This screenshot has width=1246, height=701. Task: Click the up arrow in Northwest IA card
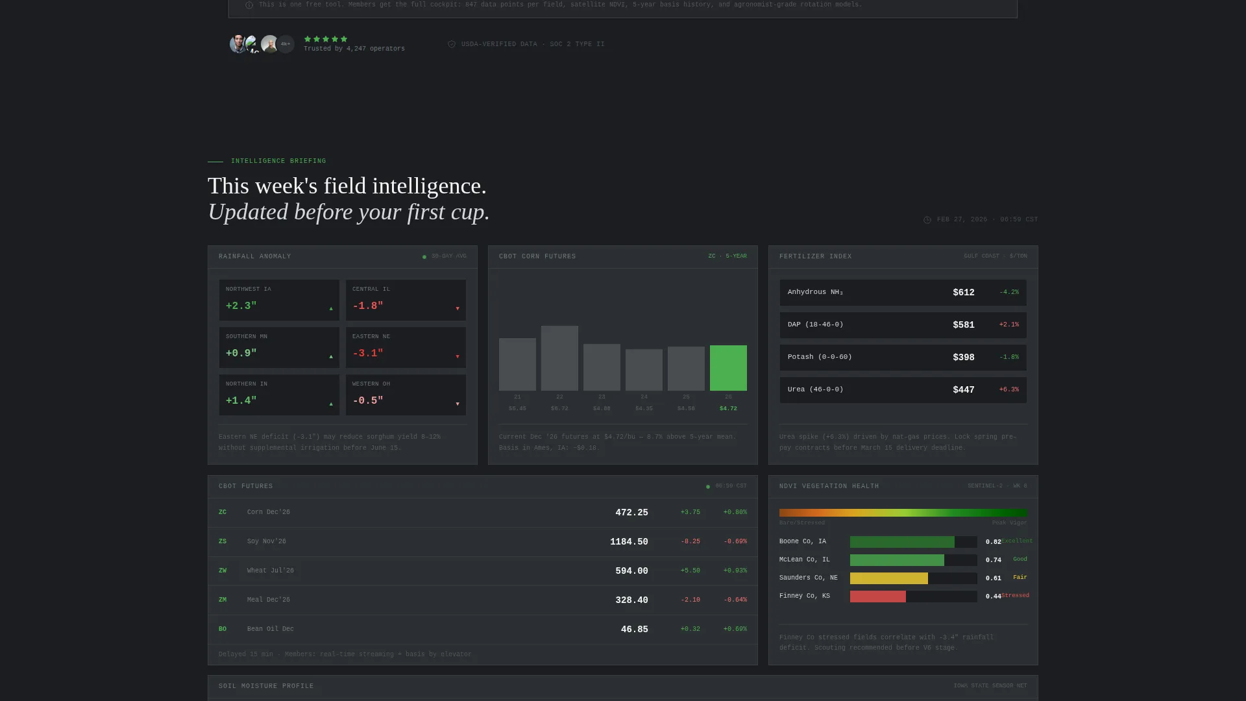(331, 309)
